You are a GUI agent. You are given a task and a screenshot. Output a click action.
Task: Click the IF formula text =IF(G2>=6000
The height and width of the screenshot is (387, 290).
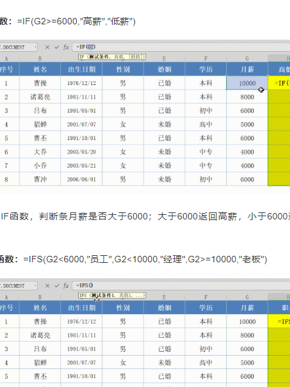(76, 22)
